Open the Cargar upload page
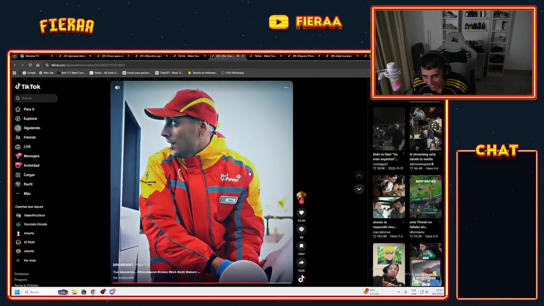The image size is (544, 306). tap(25, 175)
